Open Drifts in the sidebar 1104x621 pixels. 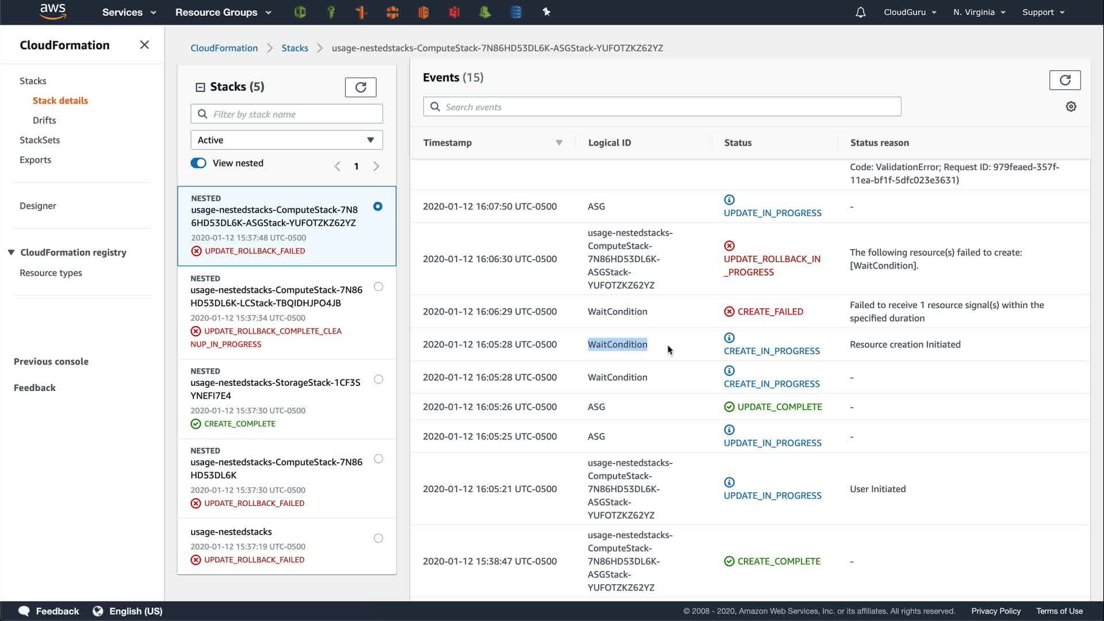pyautogui.click(x=44, y=120)
